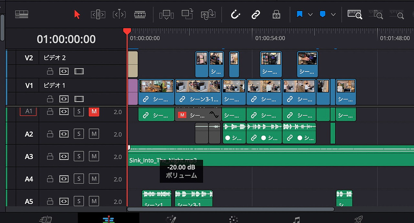The height and width of the screenshot is (223, 414).
Task: Solo the A1 audio track
Action: (x=79, y=112)
